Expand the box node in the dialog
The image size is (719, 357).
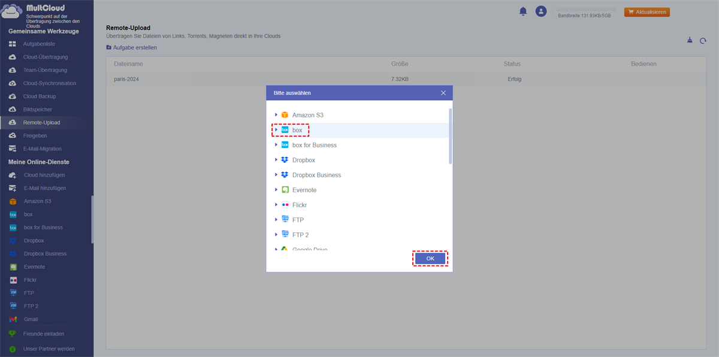[276, 130]
